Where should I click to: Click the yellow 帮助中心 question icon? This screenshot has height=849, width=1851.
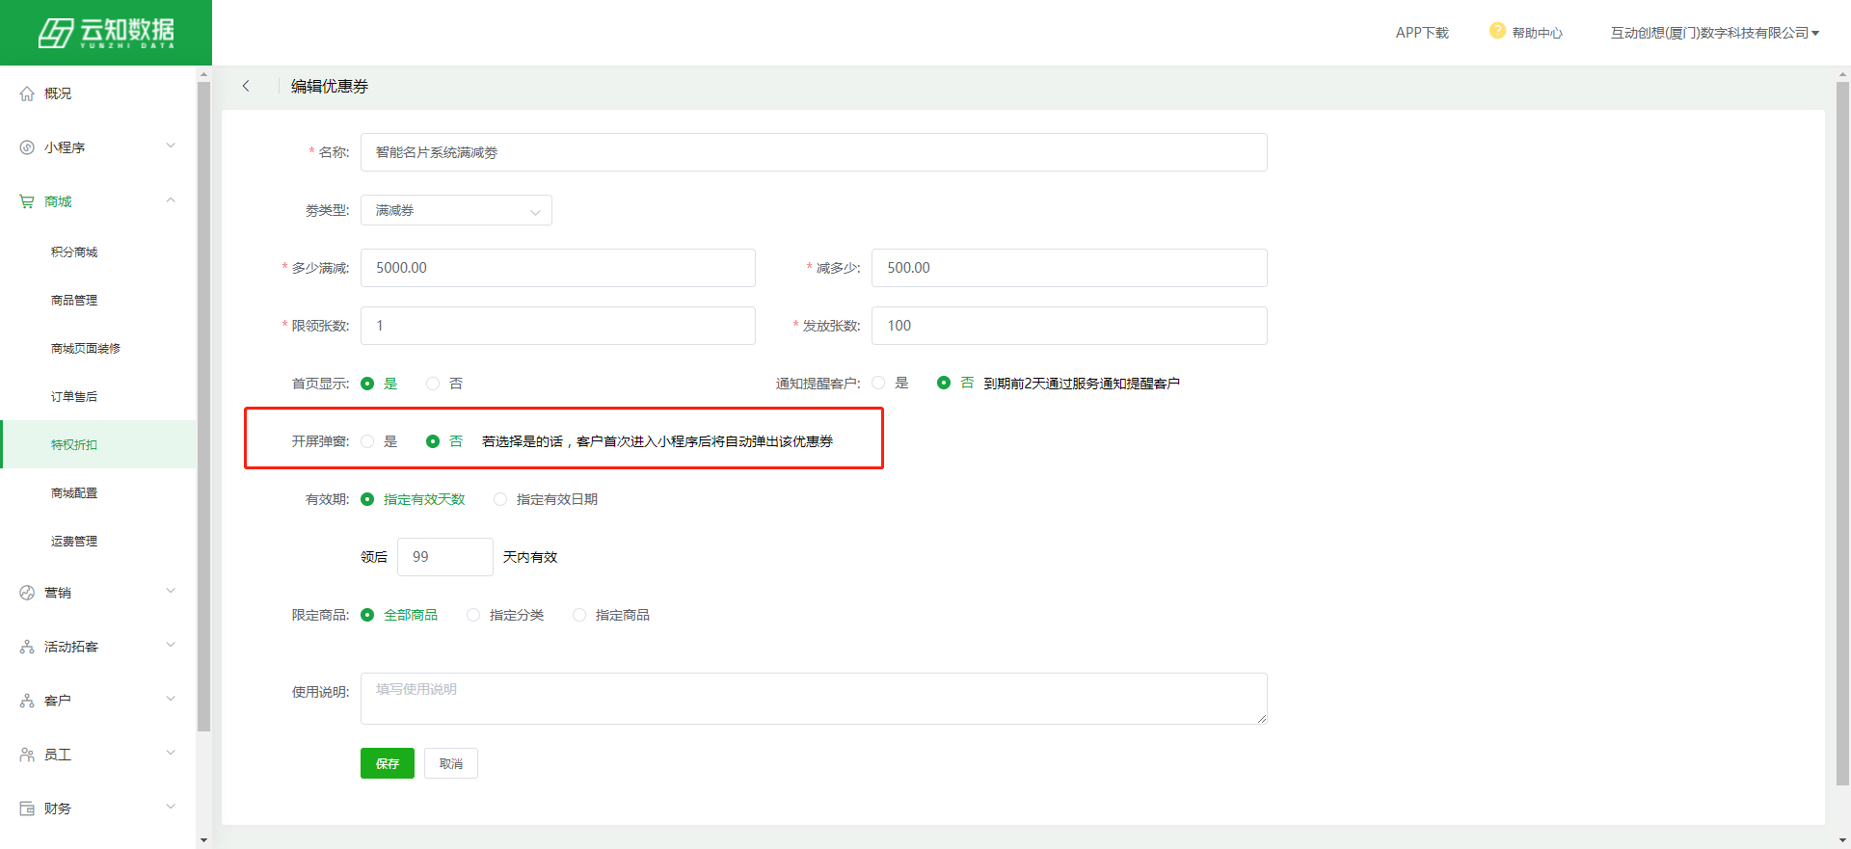pos(1497,31)
